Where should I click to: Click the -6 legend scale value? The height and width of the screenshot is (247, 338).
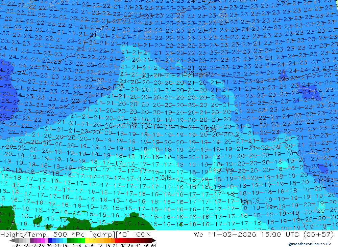(78, 245)
